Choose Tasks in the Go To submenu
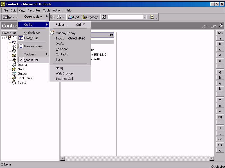This screenshot has height=168, width=225. [70, 60]
